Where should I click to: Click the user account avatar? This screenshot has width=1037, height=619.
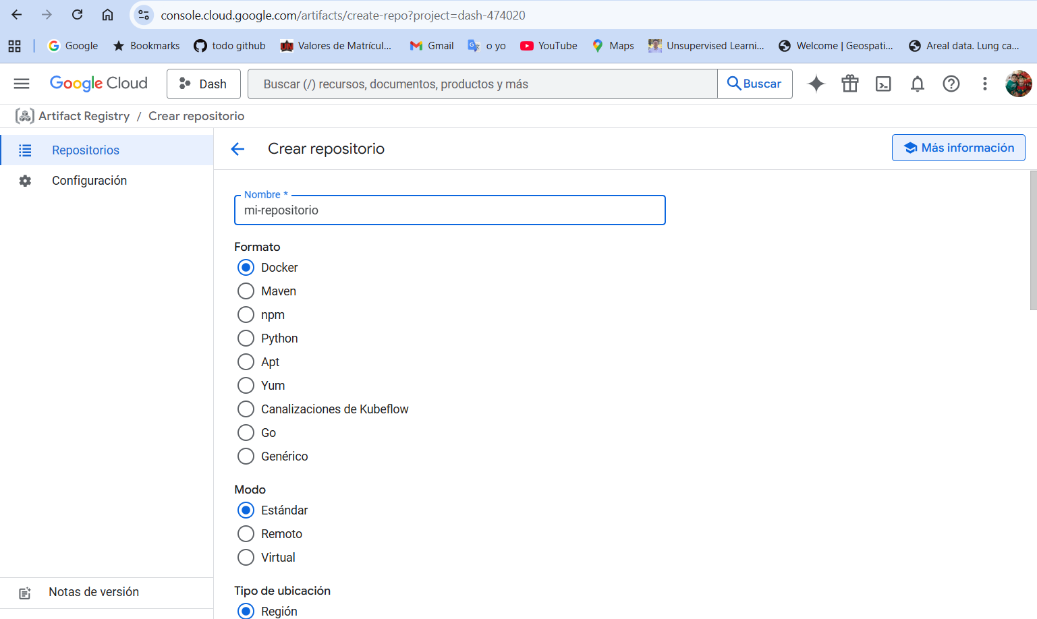(1019, 84)
